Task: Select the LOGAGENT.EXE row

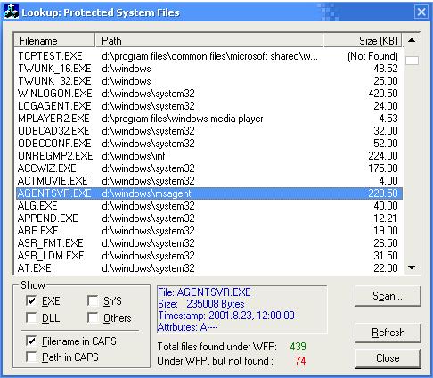Action: [x=209, y=106]
